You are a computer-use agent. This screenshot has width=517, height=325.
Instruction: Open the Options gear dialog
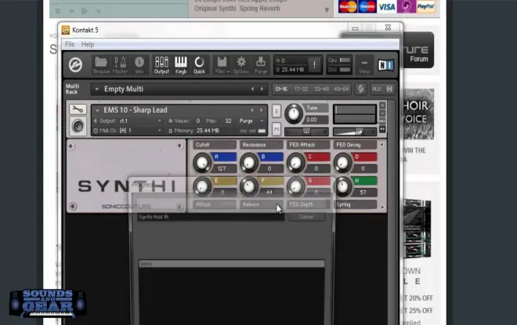[241, 65]
